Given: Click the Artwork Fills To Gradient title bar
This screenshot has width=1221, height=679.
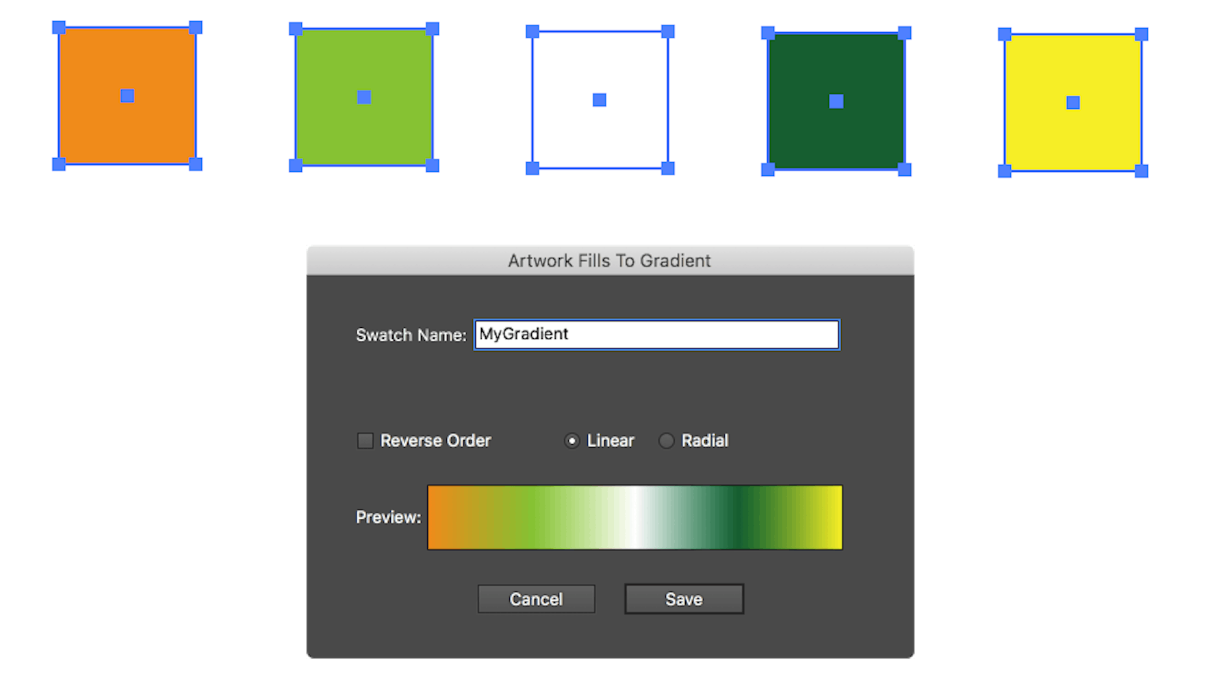Looking at the screenshot, I should pyautogui.click(x=609, y=260).
